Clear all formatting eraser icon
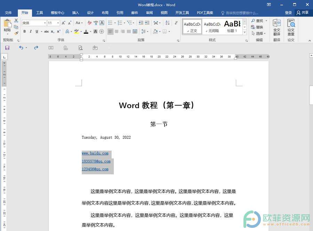313x231 pixels. click(x=90, y=23)
